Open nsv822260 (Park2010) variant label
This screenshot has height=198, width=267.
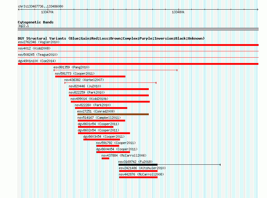point(93,105)
